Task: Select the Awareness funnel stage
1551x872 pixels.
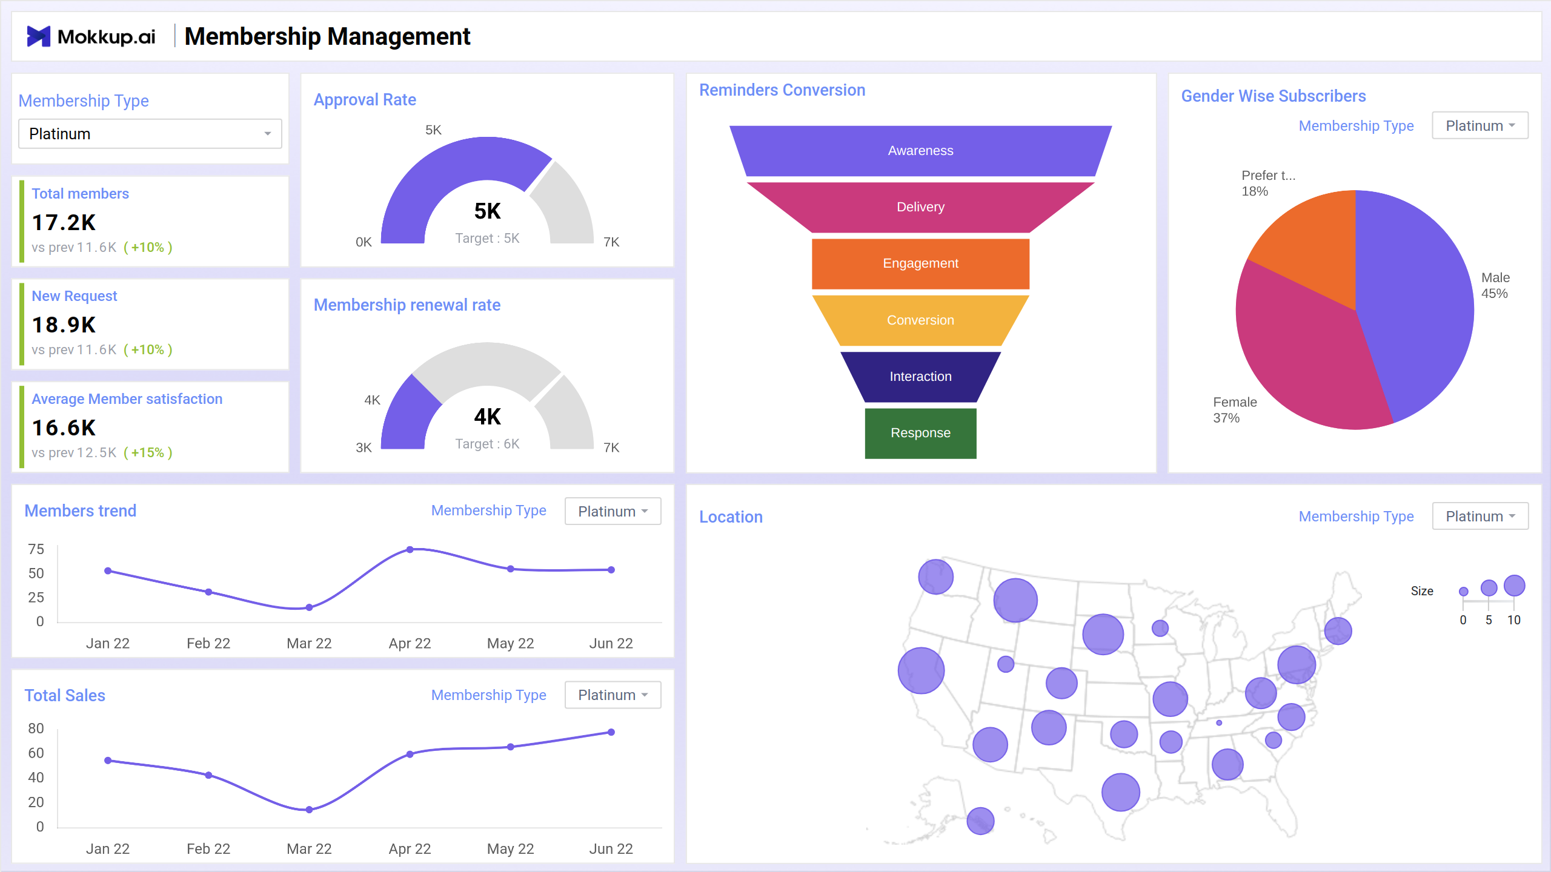Action: (x=920, y=151)
